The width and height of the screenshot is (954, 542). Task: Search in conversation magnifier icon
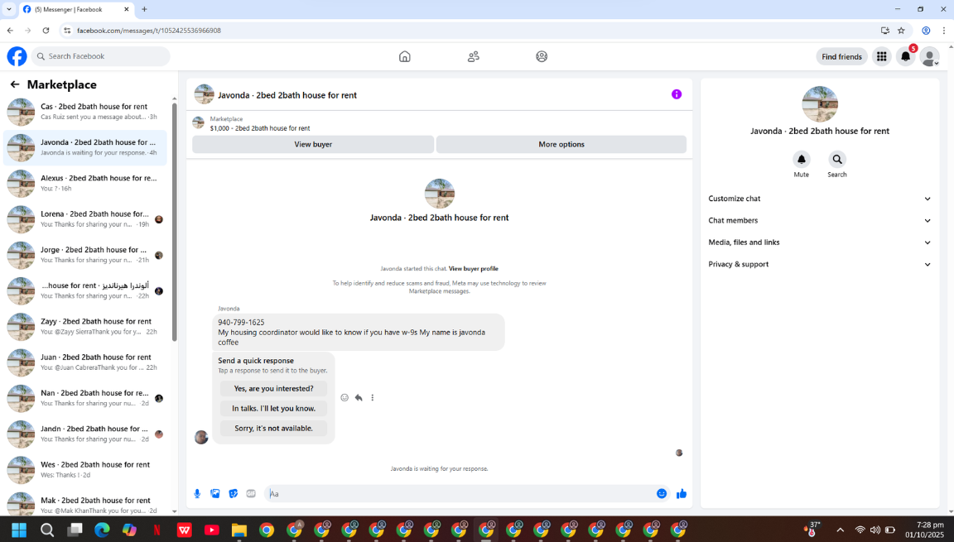click(x=837, y=159)
